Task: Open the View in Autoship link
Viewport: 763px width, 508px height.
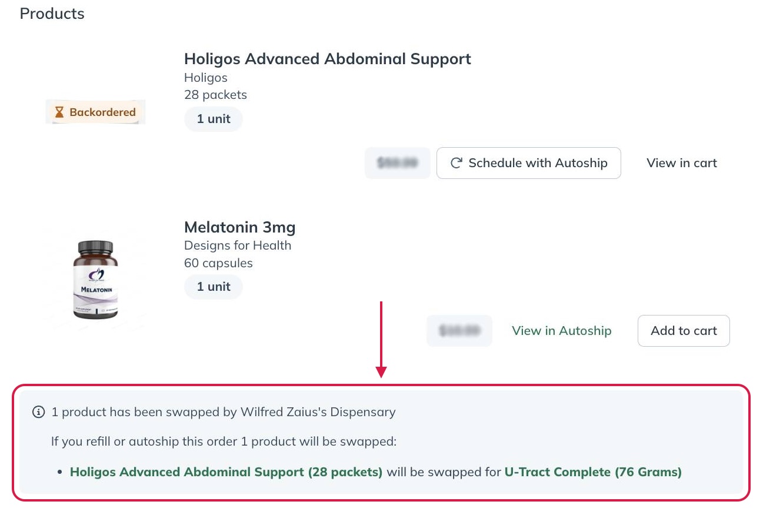Action: click(x=561, y=330)
